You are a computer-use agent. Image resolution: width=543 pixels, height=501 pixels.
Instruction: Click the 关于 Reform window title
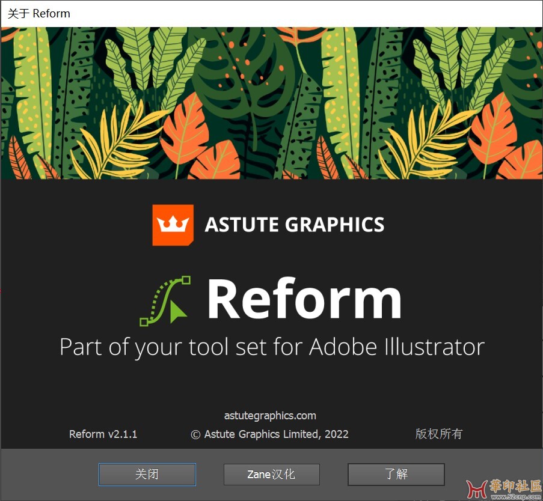[x=38, y=13]
